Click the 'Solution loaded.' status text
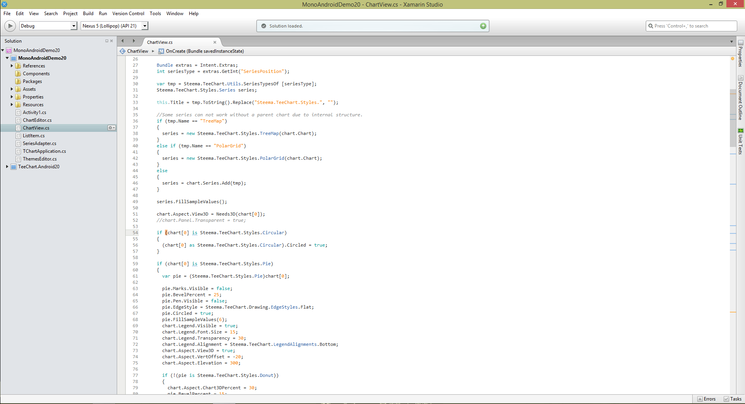The image size is (745, 404). pyautogui.click(x=286, y=26)
